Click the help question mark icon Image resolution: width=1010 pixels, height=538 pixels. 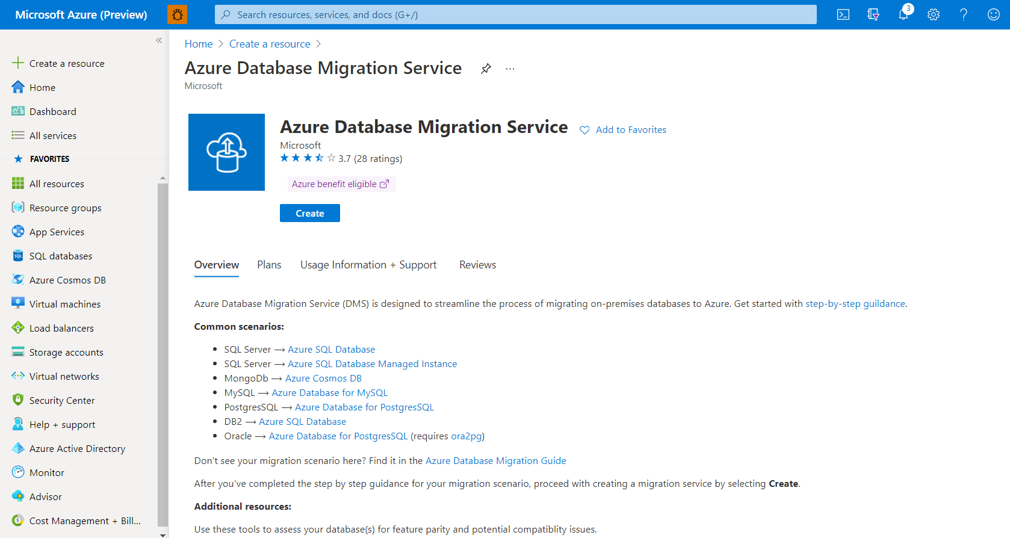coord(963,14)
